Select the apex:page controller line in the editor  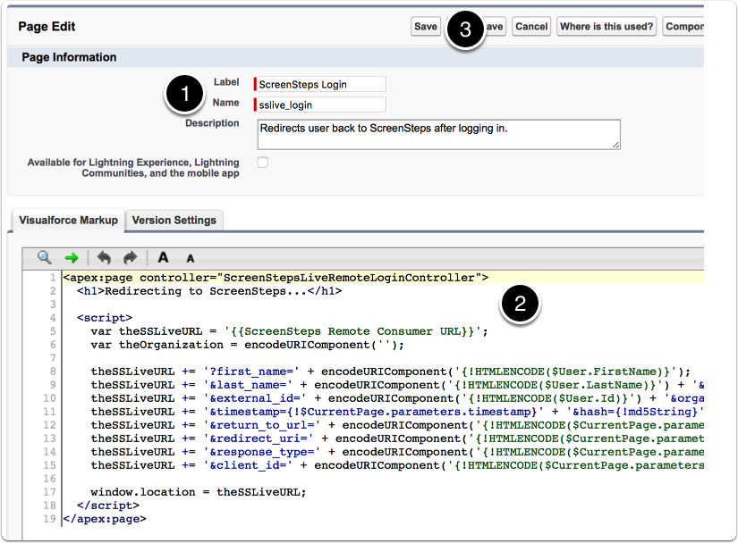pyautogui.click(x=276, y=278)
